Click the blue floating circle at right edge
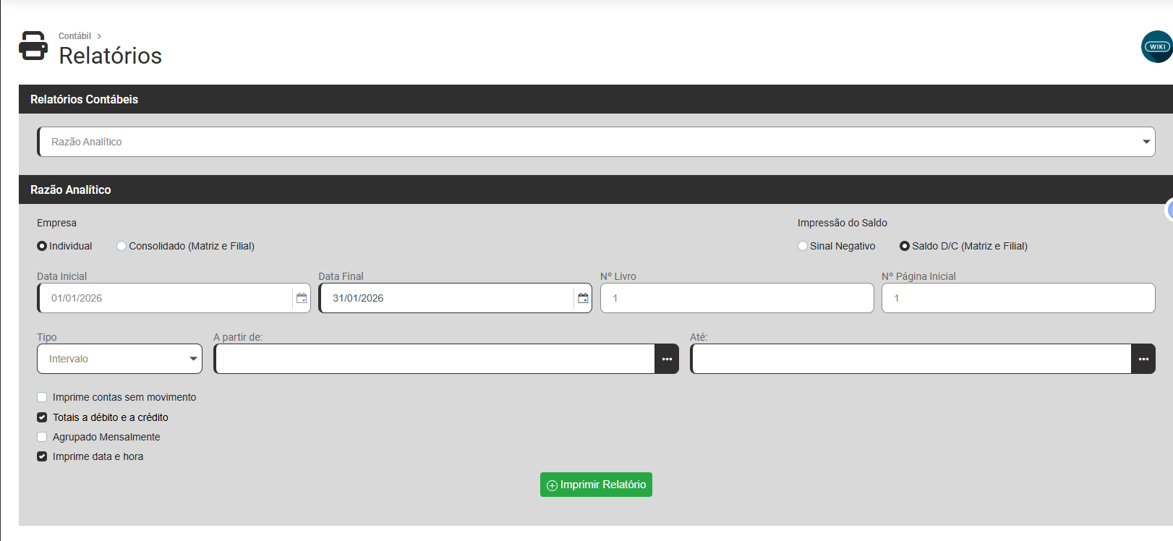This screenshot has width=1173, height=541. (1169, 210)
